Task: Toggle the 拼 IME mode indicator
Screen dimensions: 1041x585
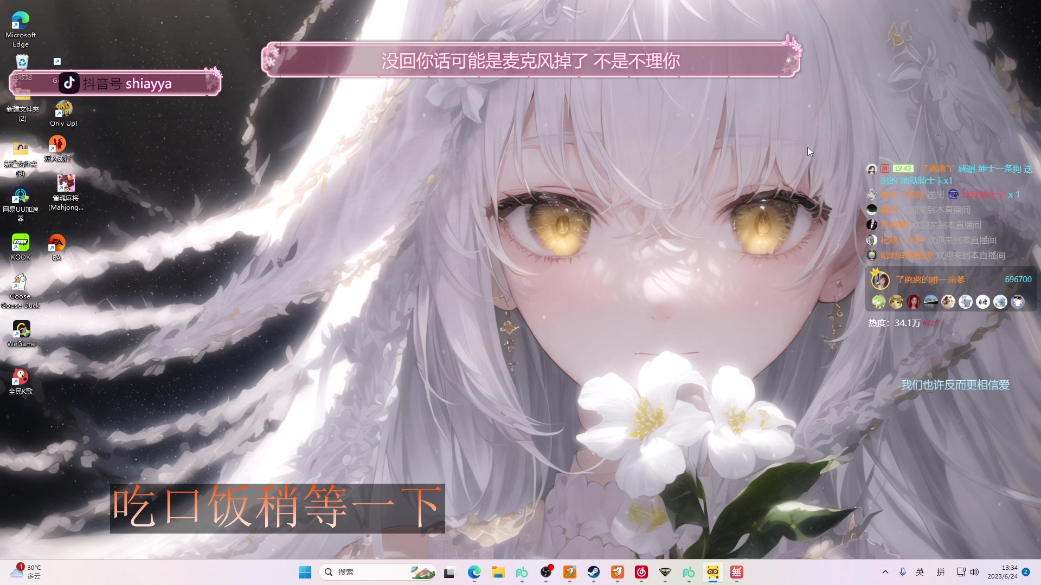Action: (941, 572)
